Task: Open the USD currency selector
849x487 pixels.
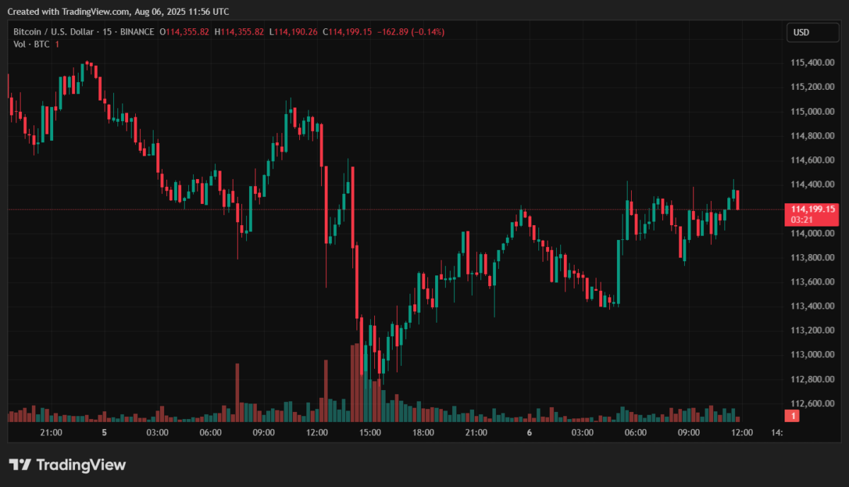Action: [812, 32]
